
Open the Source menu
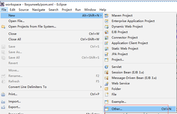click(24, 10)
